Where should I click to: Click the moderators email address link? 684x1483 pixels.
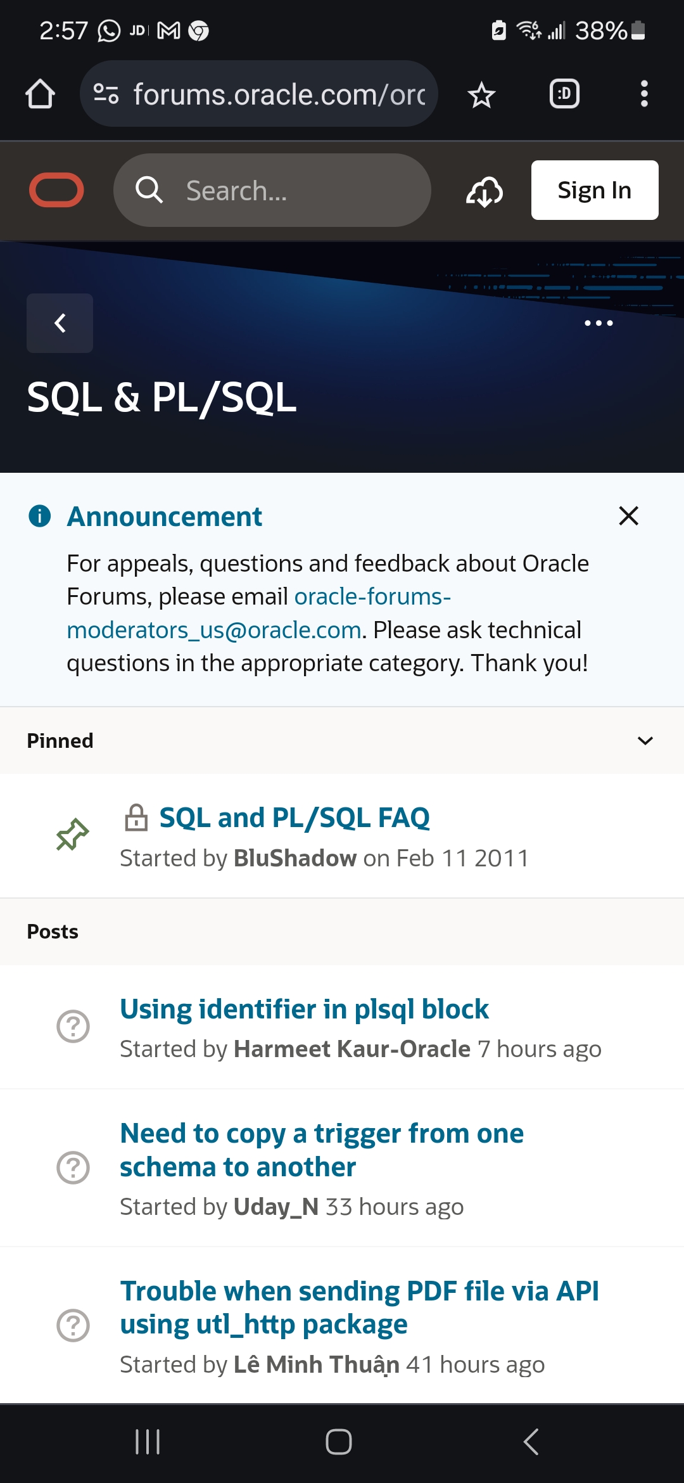[x=258, y=613]
